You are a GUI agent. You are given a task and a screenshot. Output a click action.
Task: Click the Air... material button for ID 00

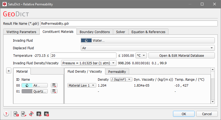click(34, 85)
